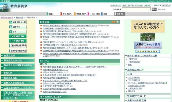Viewport: 172px width, 102px height.
Task: Click the いじめや学校生活でなやんでいる方へ banner
Action: point(148,26)
